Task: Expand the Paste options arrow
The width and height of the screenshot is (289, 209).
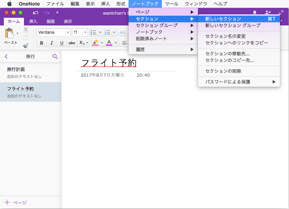Action: pos(17,33)
